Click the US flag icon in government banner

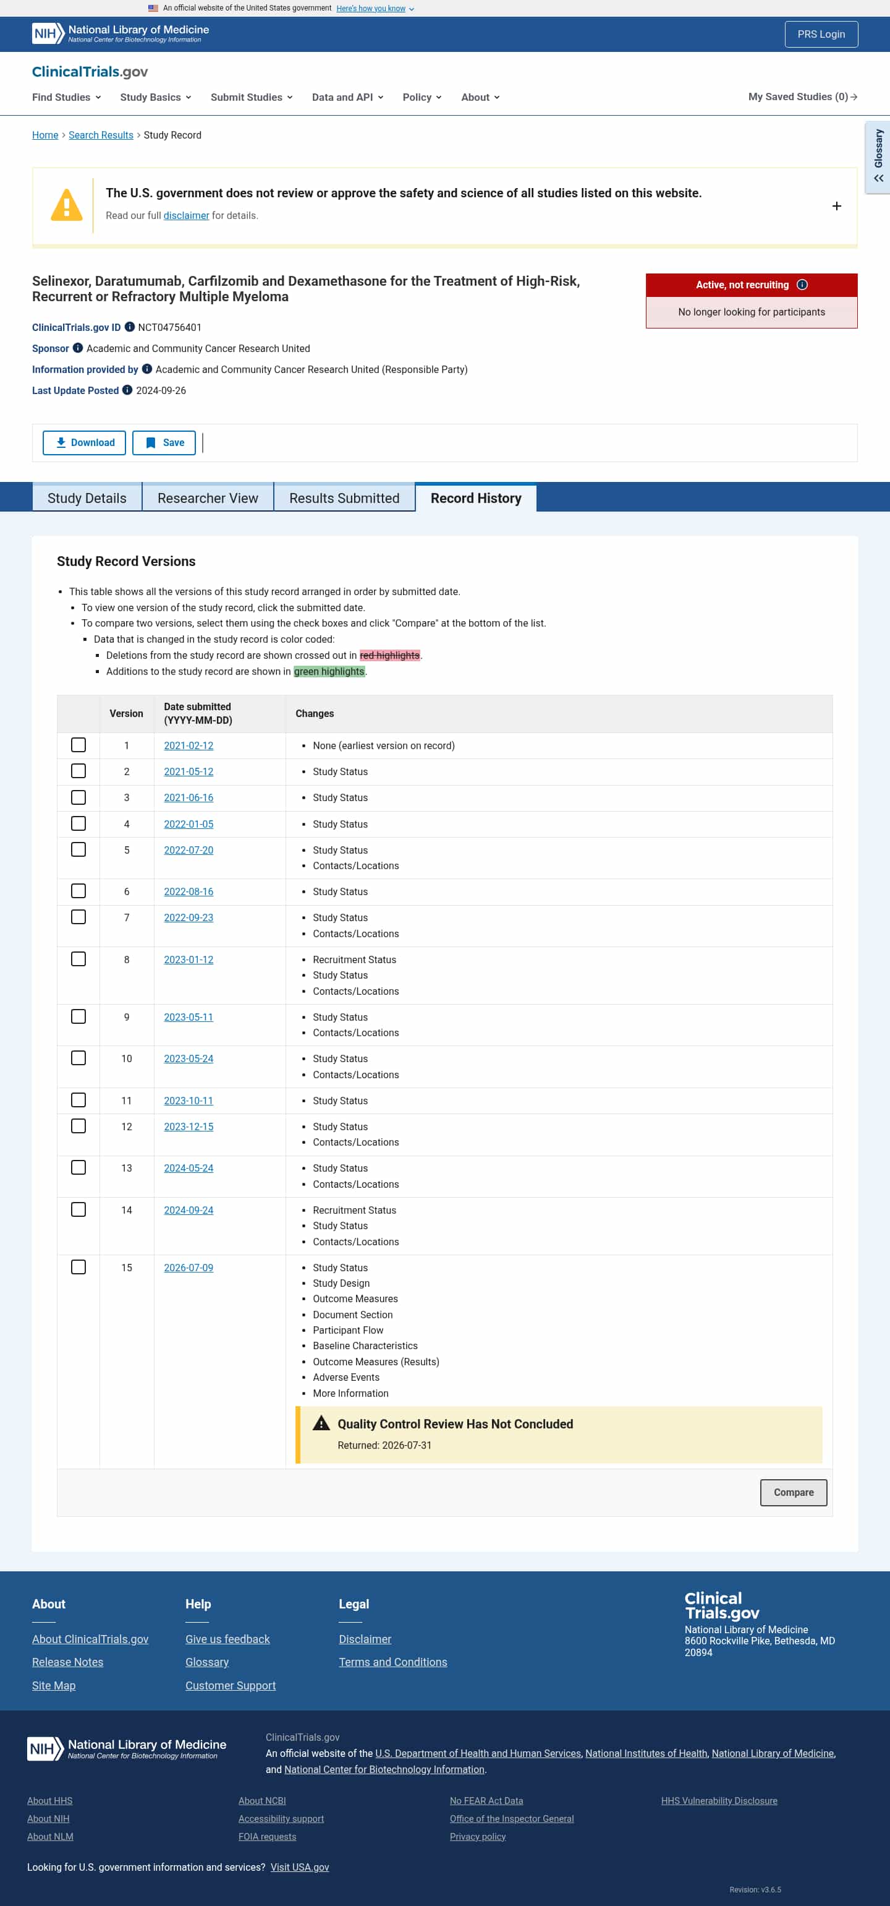coord(153,8)
